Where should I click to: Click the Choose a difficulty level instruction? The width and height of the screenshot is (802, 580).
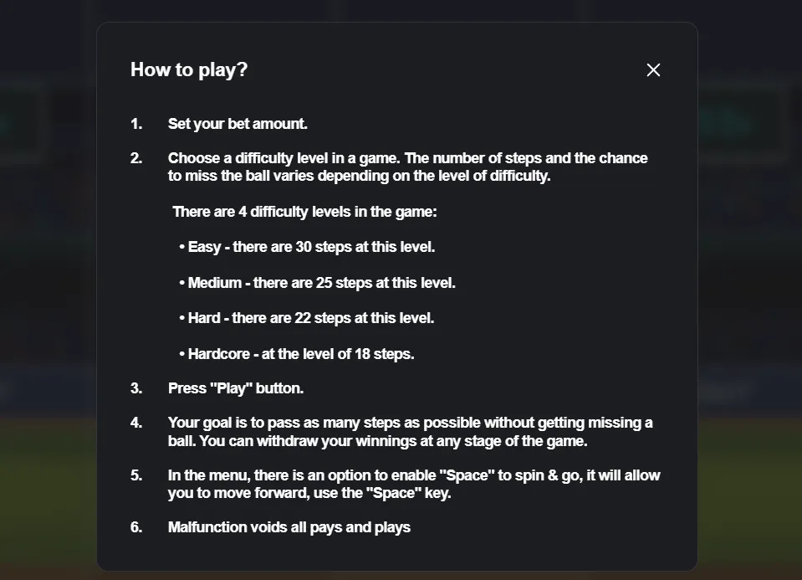pos(407,166)
